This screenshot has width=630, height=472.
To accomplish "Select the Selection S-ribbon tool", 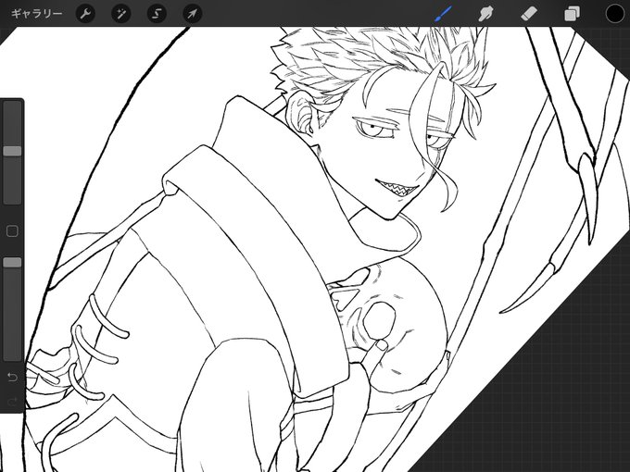I will point(157,14).
